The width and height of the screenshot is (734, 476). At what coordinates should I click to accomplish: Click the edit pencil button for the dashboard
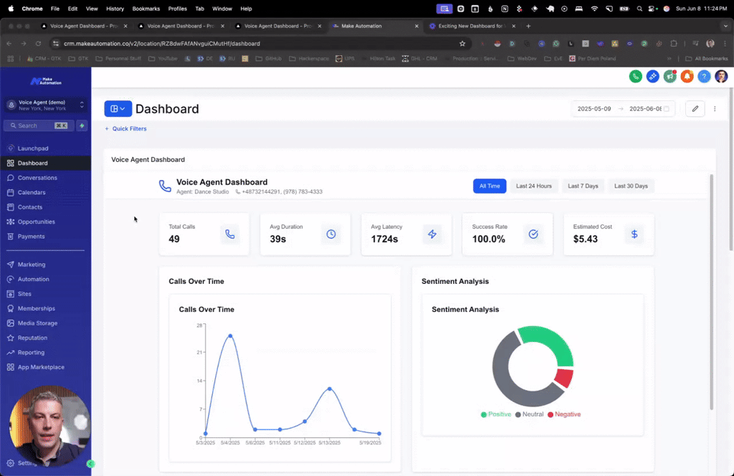tap(694, 108)
